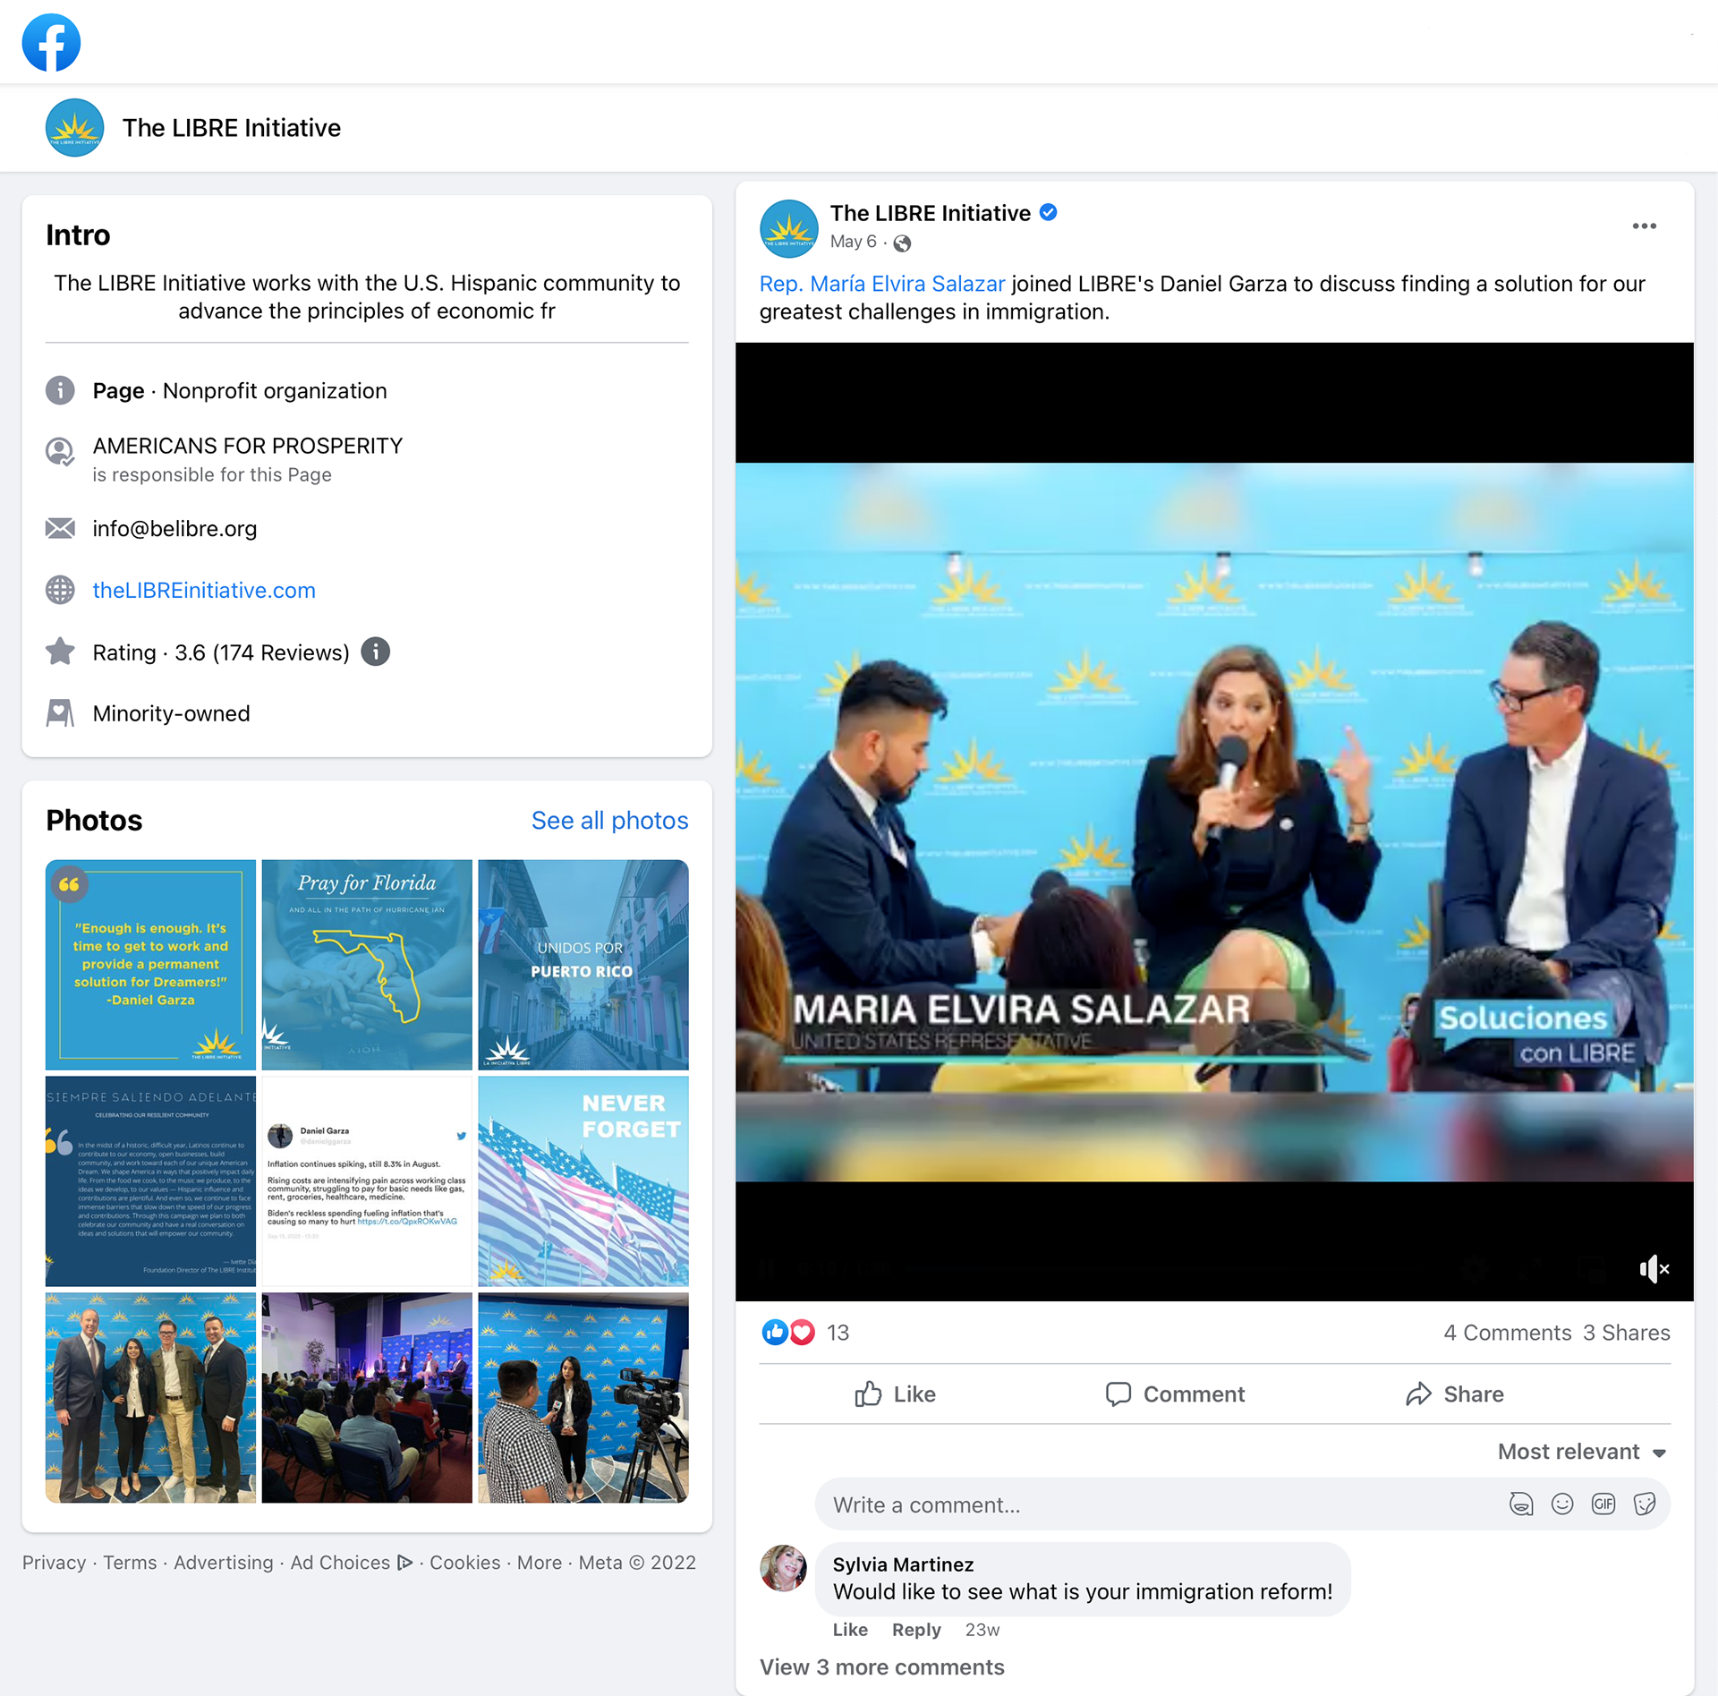Click View 3 more comments
Screen dimensions: 1718x1696
click(881, 1667)
